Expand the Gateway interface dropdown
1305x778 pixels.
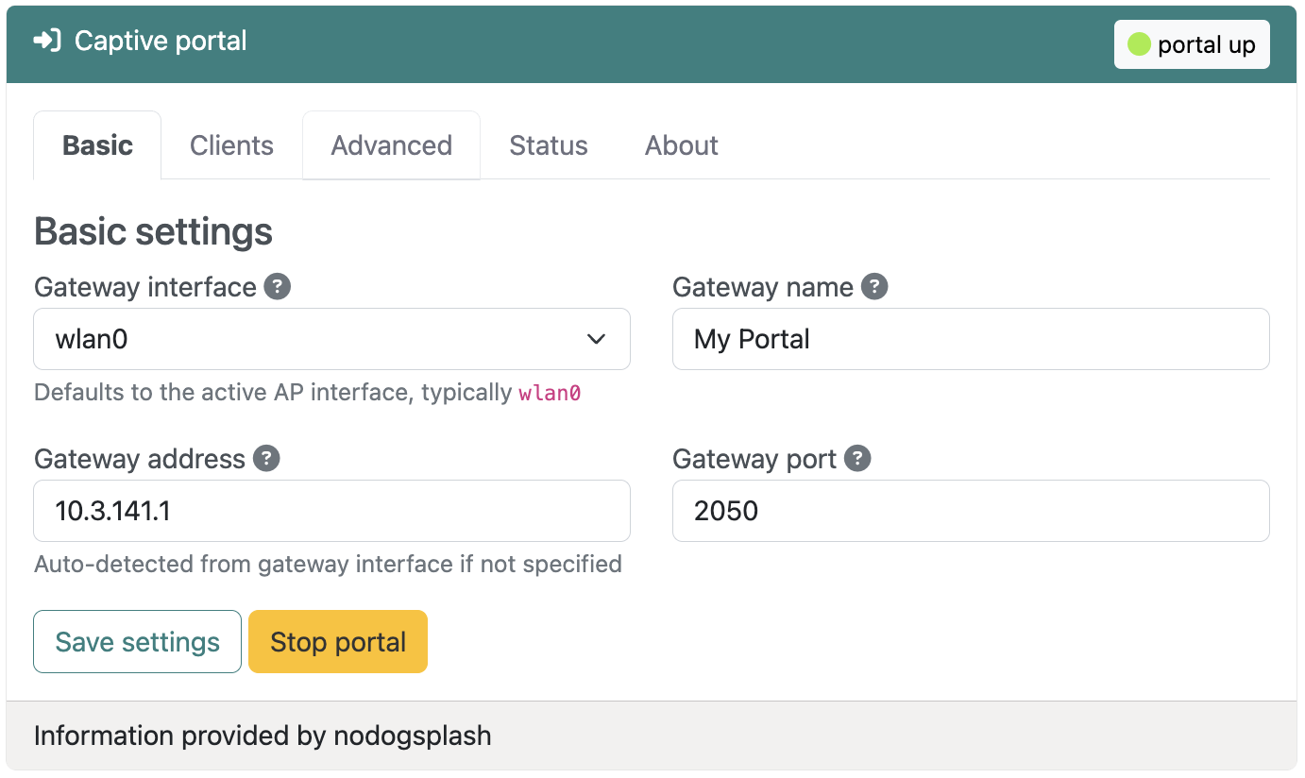pos(330,339)
